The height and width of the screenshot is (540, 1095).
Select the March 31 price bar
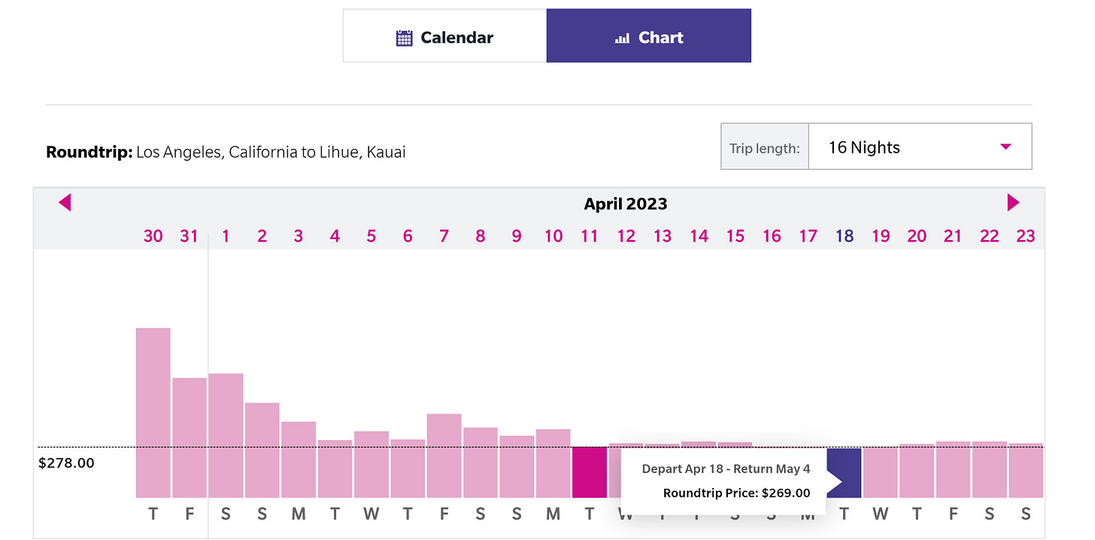[190, 438]
